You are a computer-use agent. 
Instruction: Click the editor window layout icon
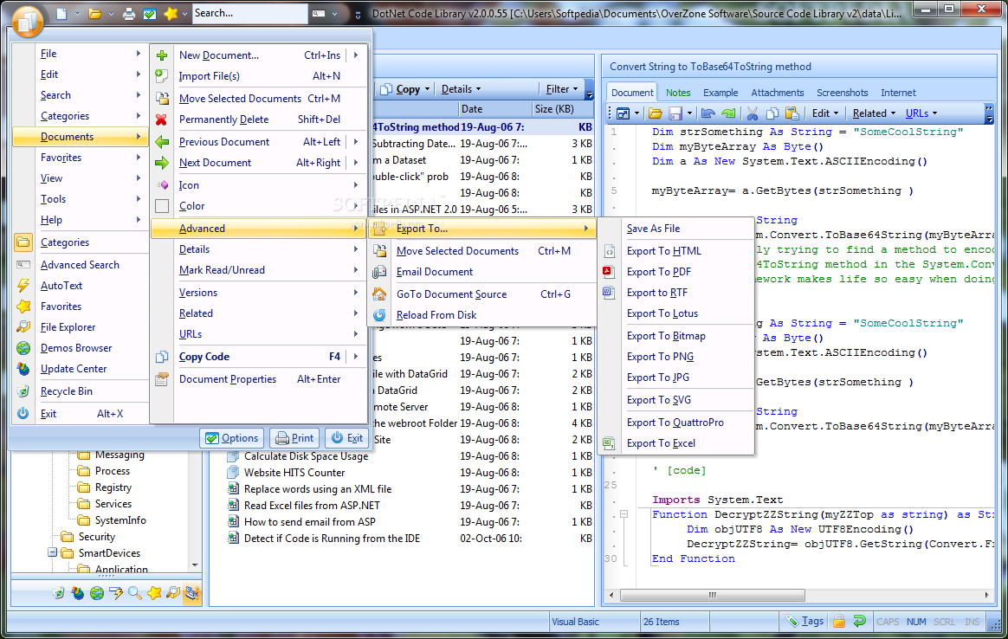[x=623, y=113]
